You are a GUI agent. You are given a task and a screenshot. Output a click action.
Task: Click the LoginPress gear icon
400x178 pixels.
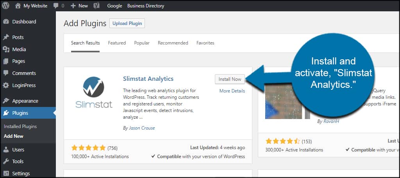click(x=6, y=85)
